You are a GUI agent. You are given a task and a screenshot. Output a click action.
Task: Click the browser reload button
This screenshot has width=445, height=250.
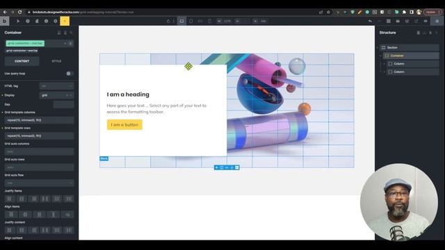tap(19, 12)
